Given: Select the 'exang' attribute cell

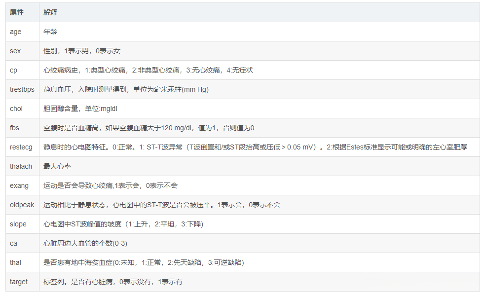Looking at the screenshot, I should (22, 185).
